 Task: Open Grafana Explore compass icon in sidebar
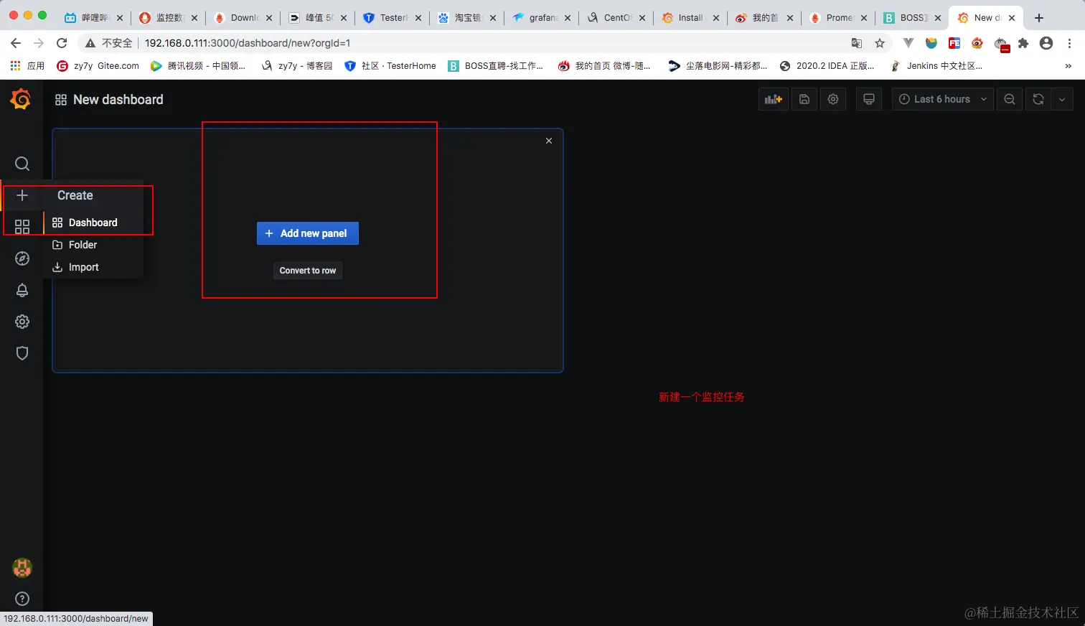(x=22, y=258)
